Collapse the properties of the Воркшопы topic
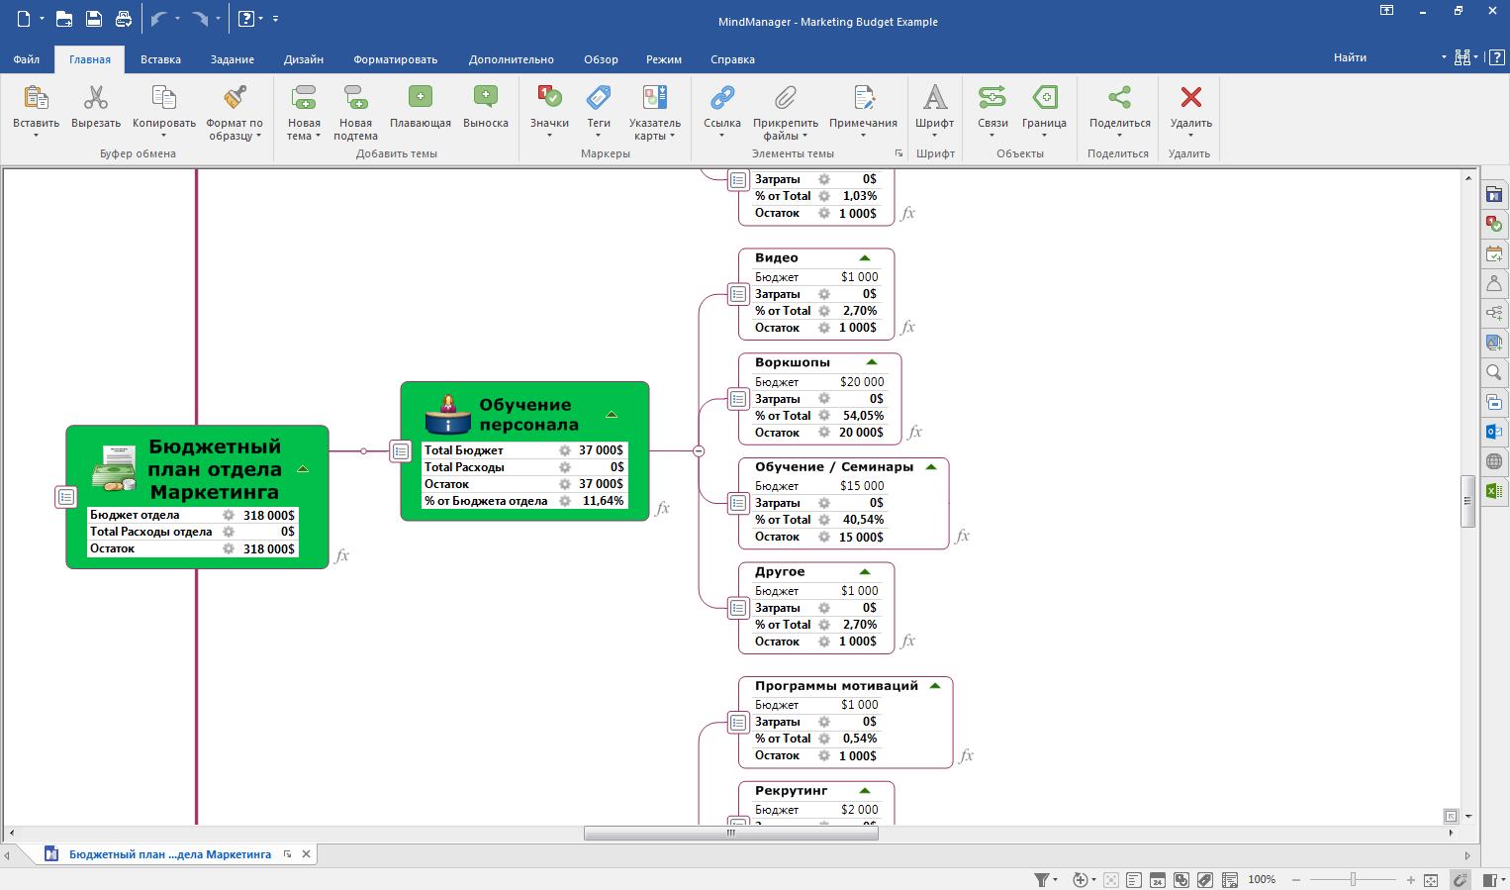1510x890 pixels. (x=871, y=362)
